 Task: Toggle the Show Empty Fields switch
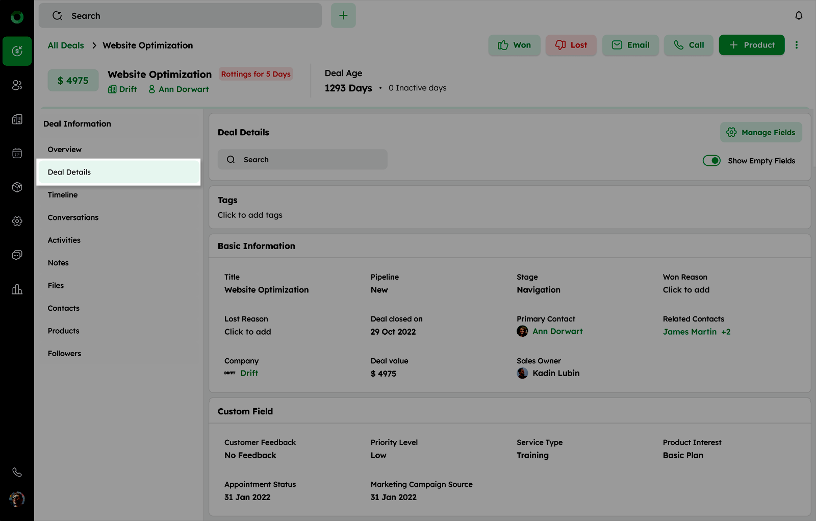click(x=711, y=161)
